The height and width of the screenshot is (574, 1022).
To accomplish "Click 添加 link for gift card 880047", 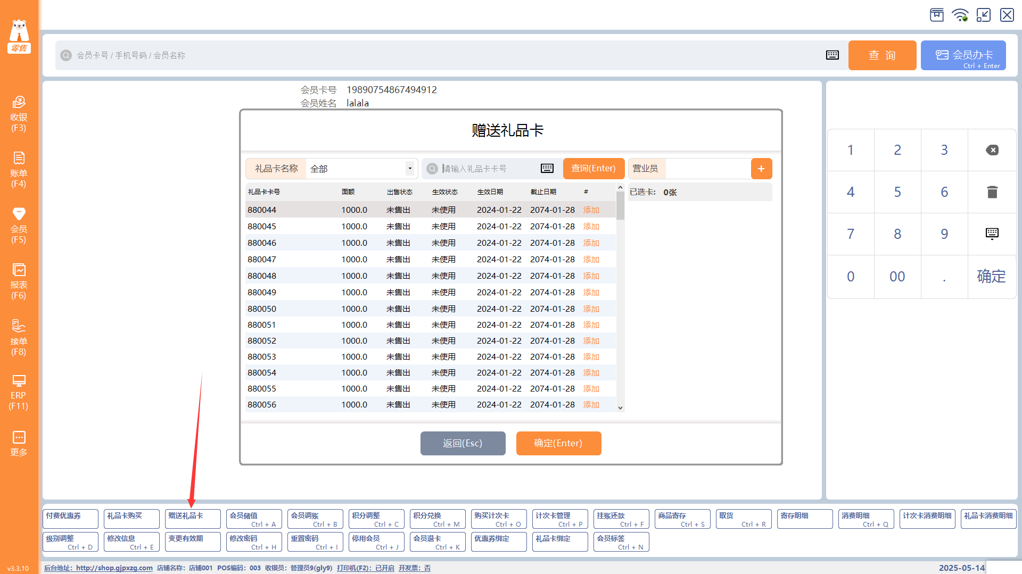I will click(x=591, y=260).
